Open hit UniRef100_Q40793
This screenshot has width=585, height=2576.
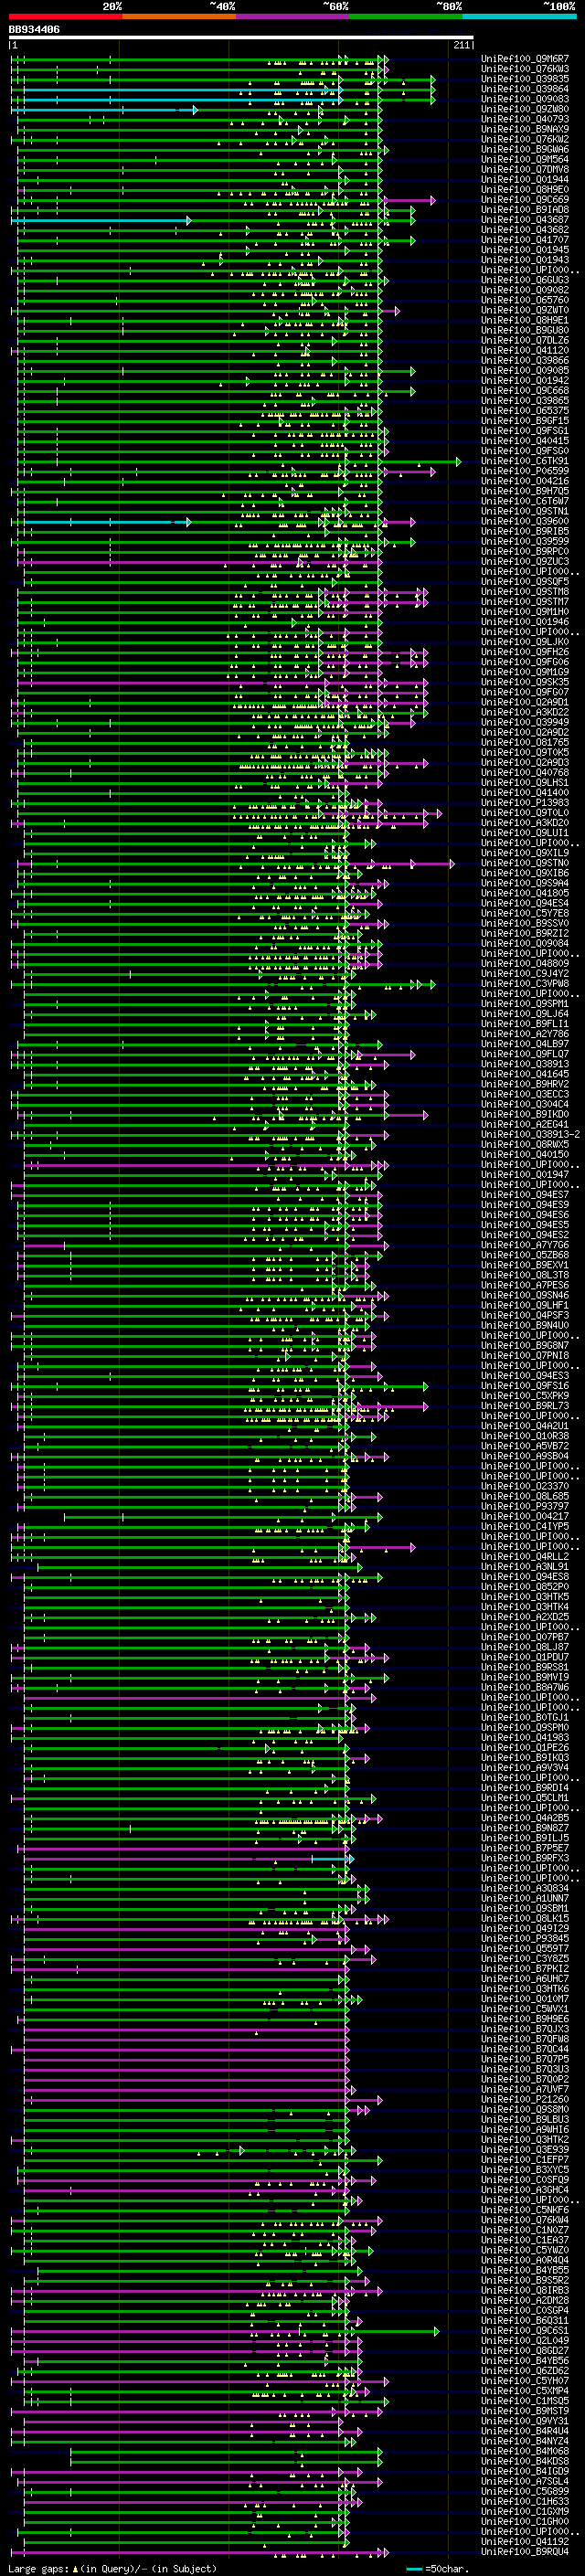525,119
